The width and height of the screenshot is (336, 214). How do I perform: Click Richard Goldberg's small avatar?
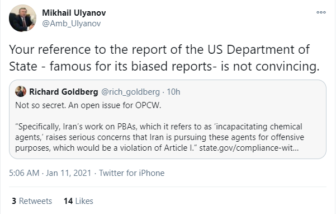click(x=21, y=91)
